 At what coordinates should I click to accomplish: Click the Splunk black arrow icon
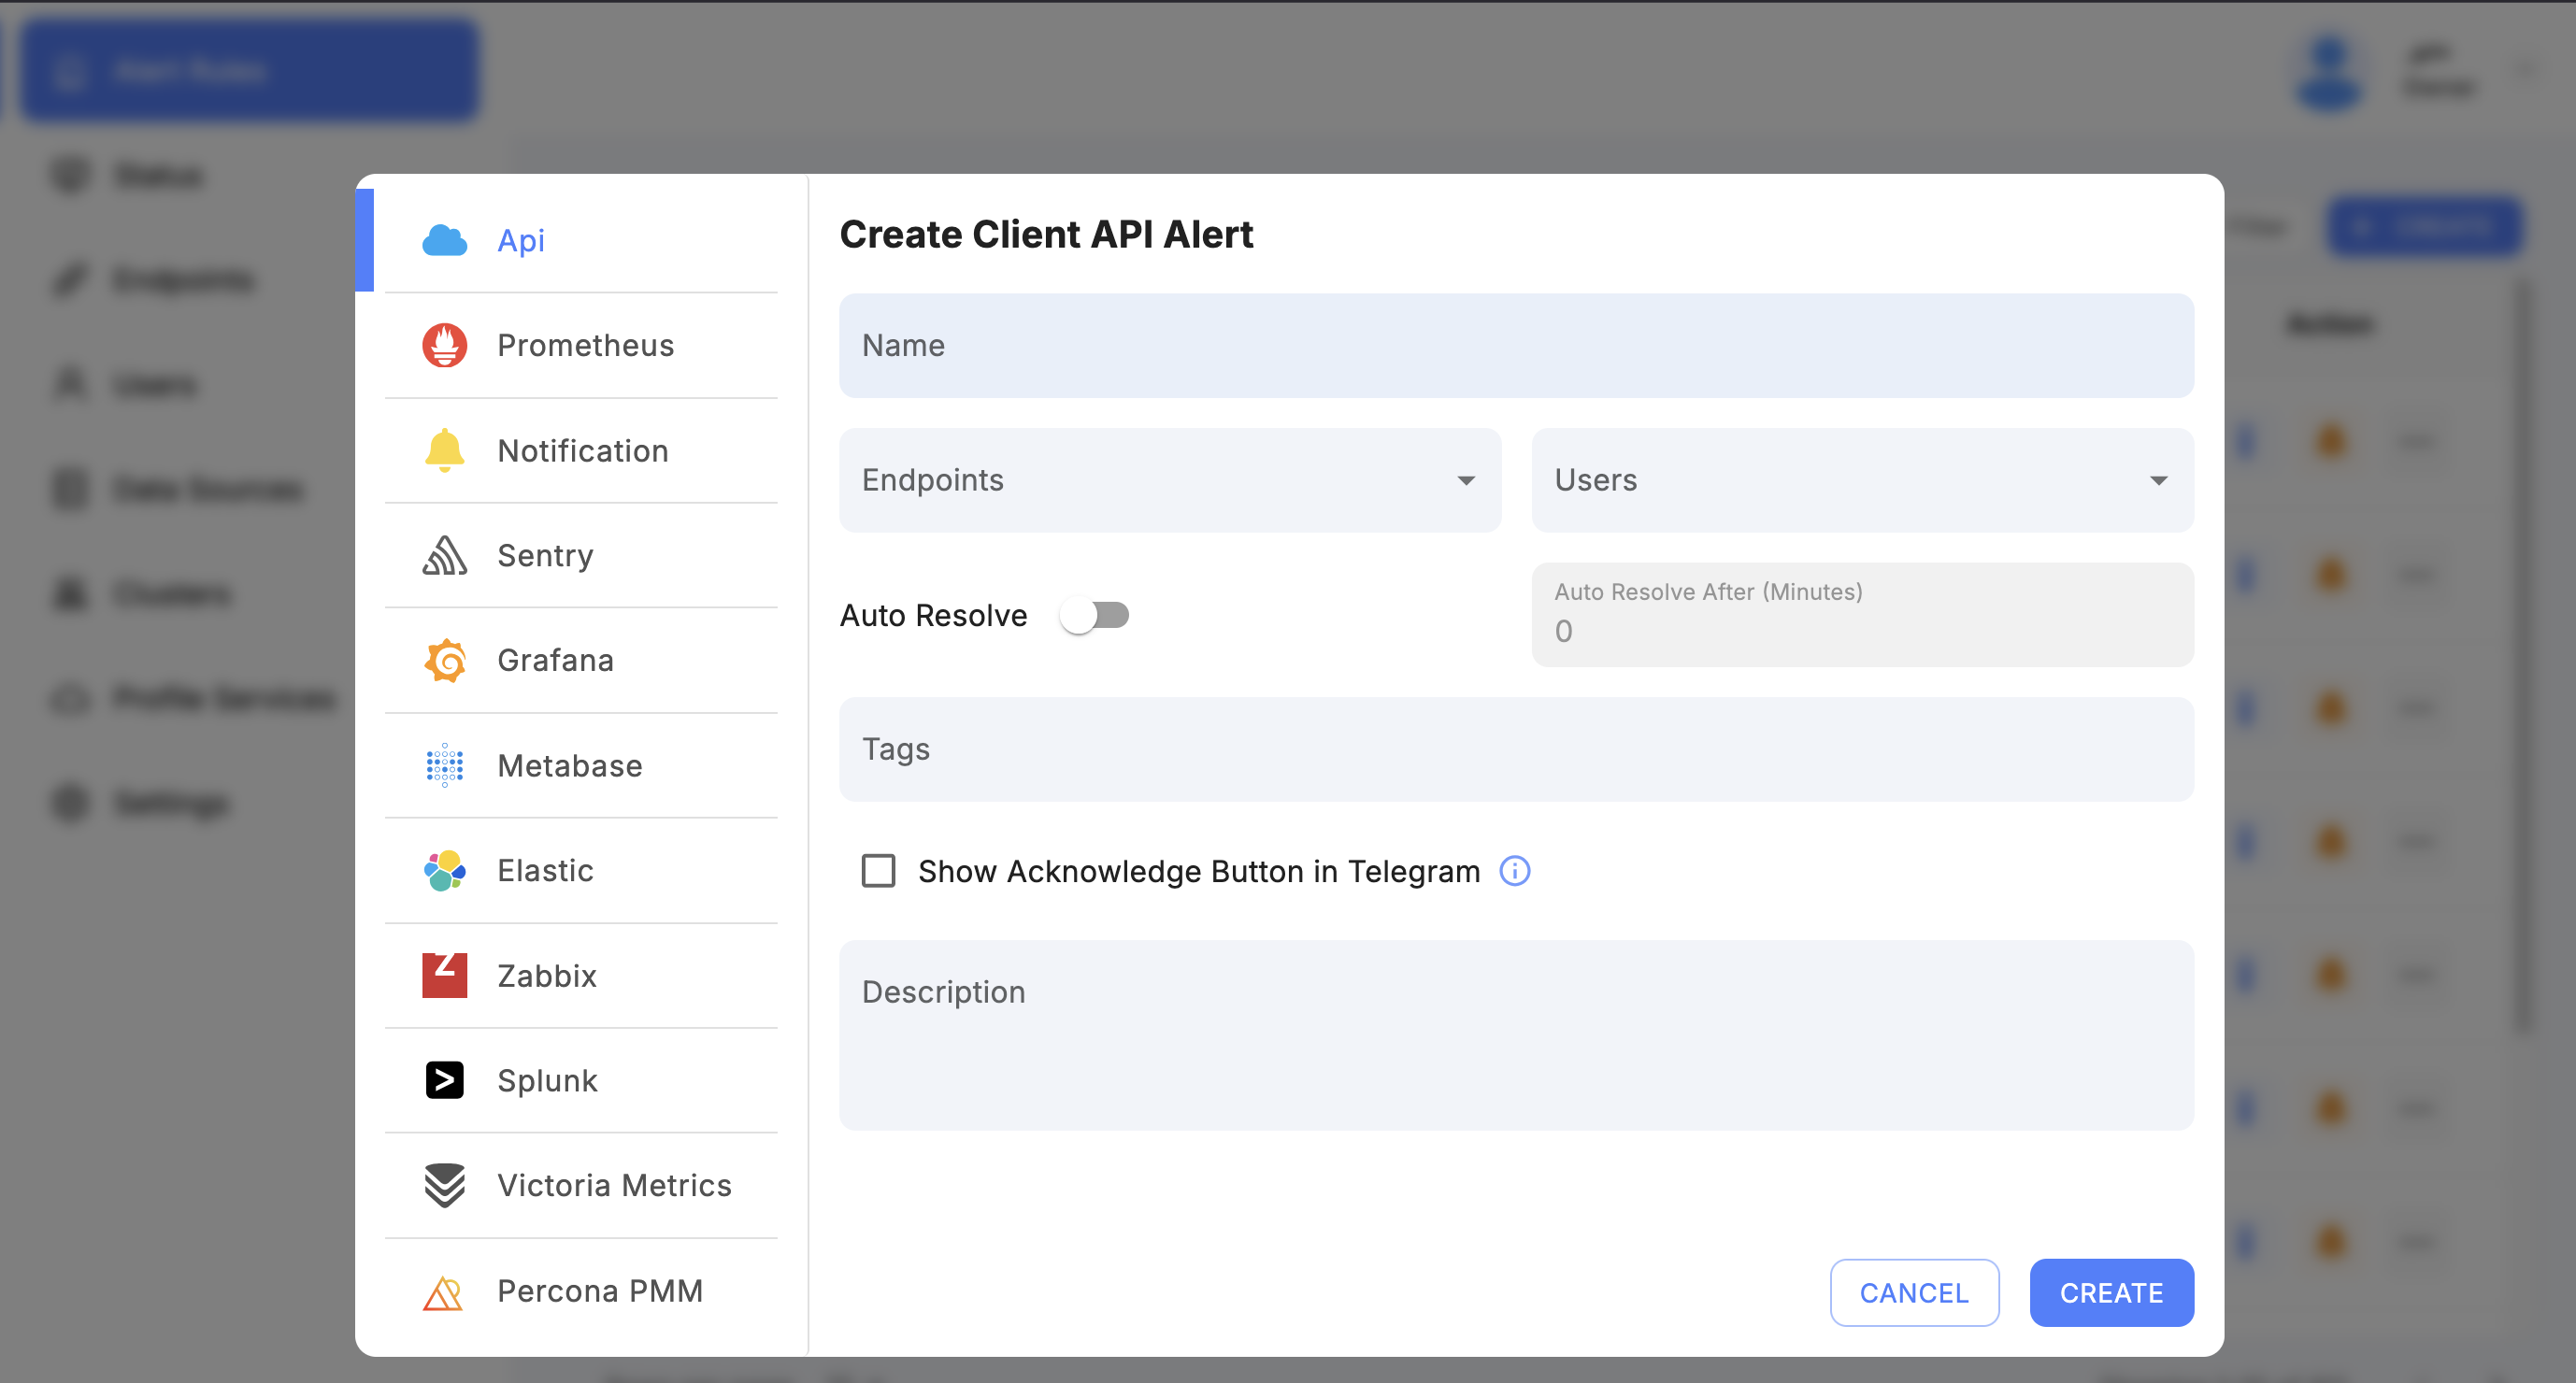pyautogui.click(x=444, y=1080)
